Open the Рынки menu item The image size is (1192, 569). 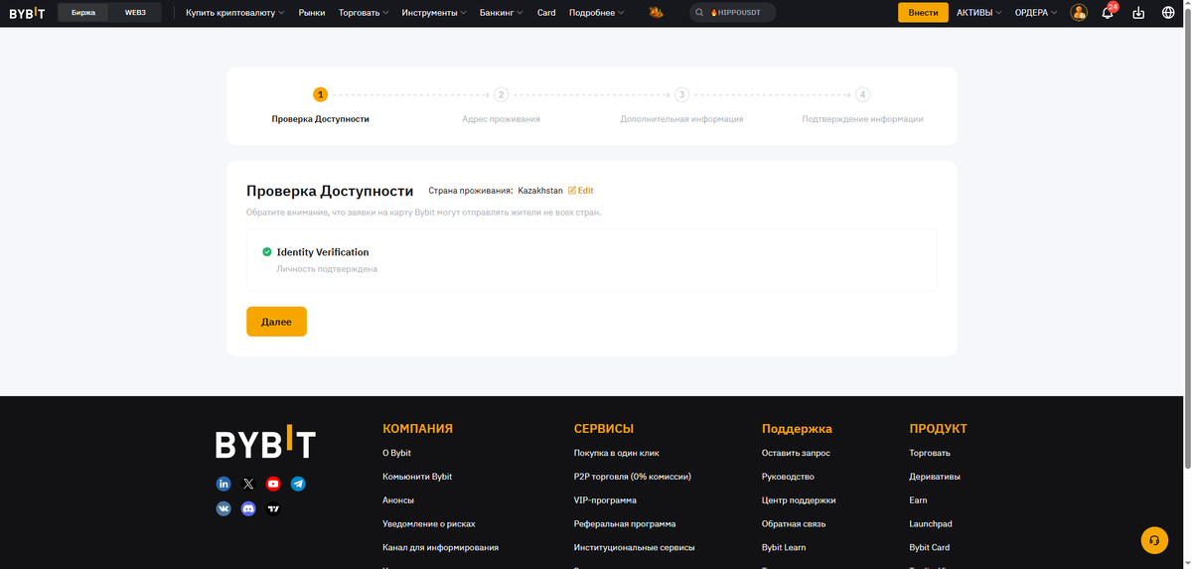312,13
